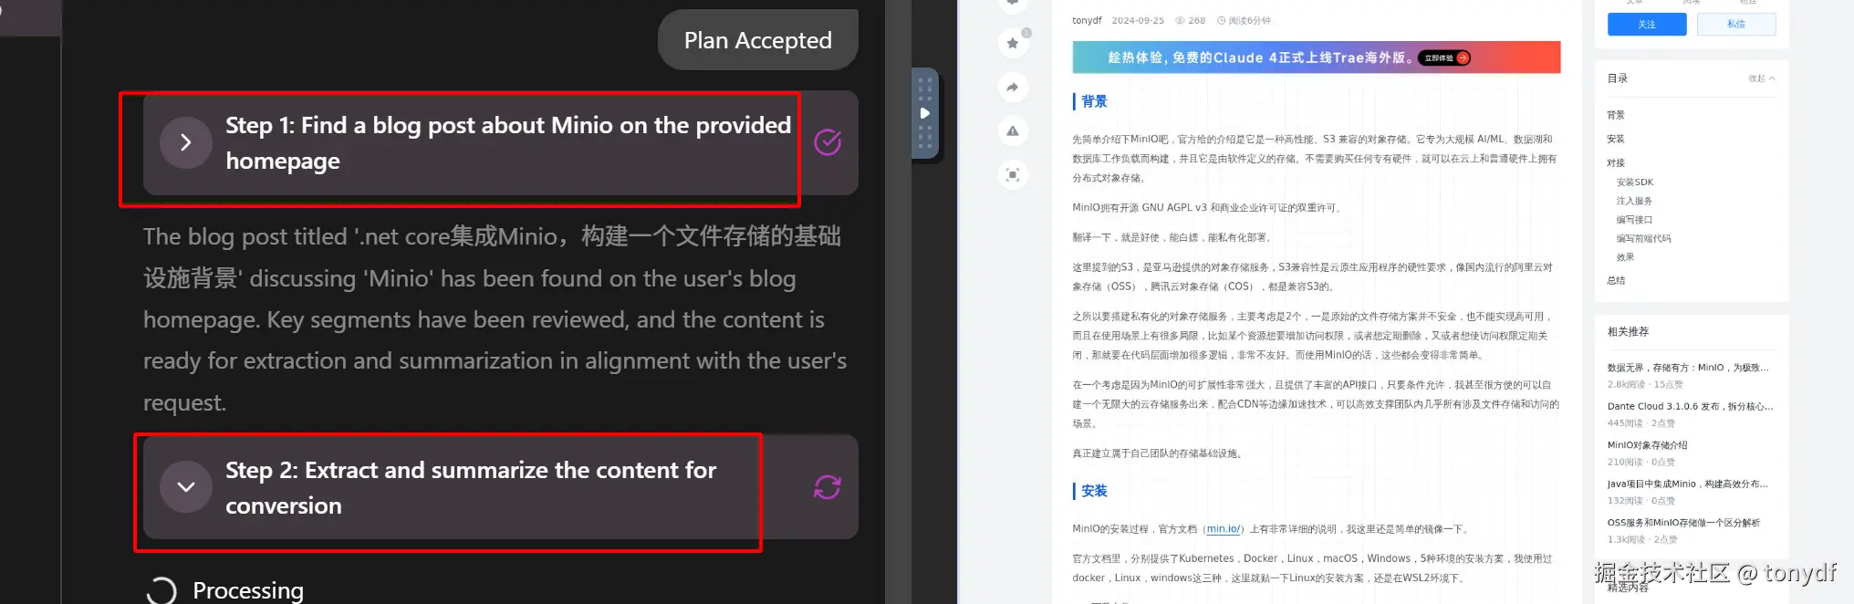Open recommended article Dante Cloud 3.1.0.6 发布
The width and height of the screenshot is (1854, 604).
[1690, 406]
